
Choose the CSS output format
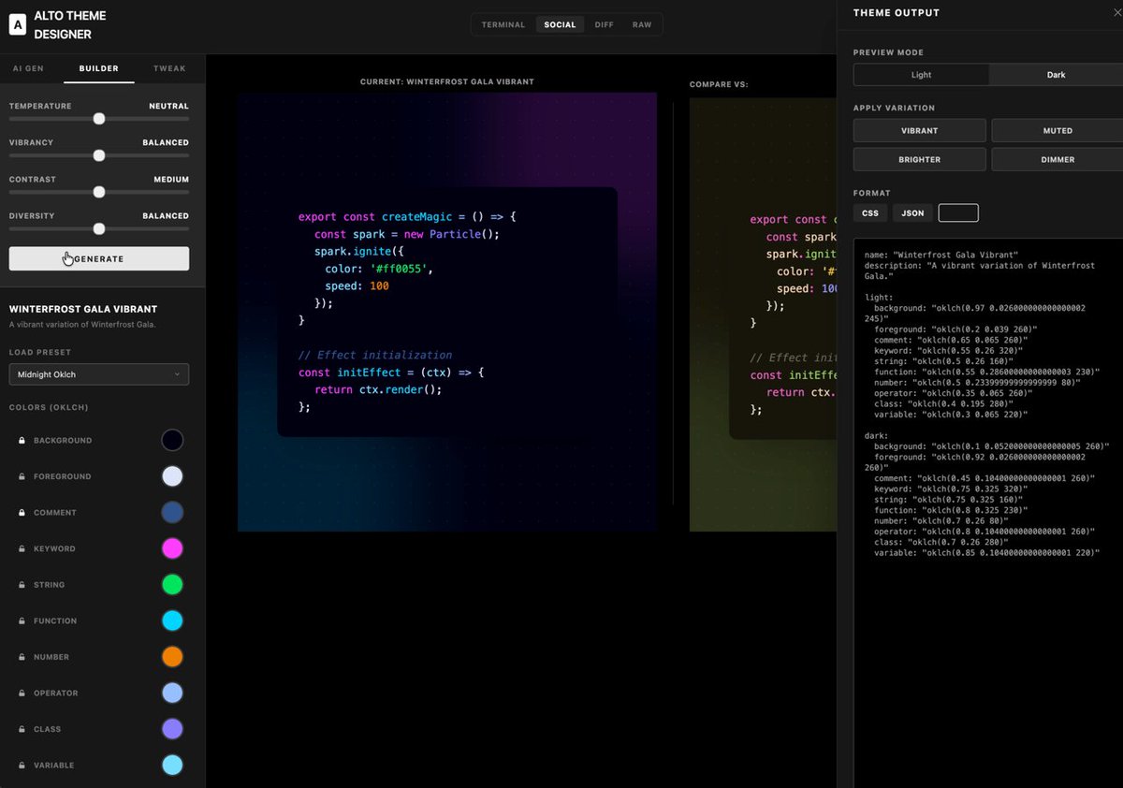click(x=870, y=213)
